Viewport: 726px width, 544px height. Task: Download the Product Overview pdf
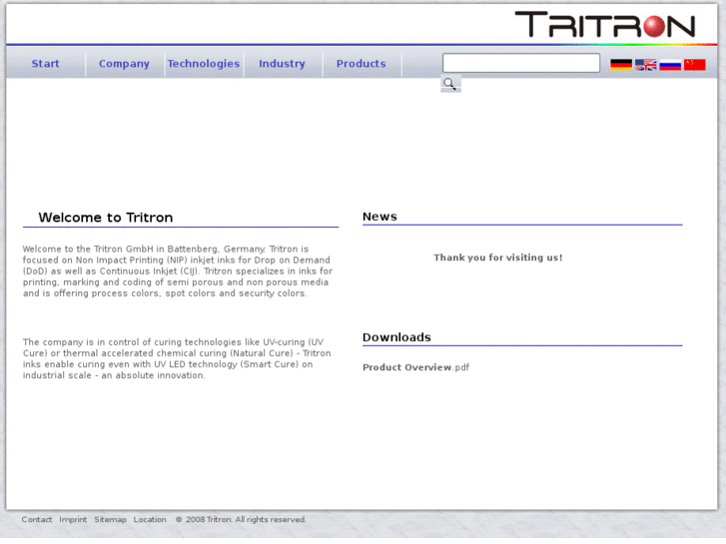tap(415, 367)
